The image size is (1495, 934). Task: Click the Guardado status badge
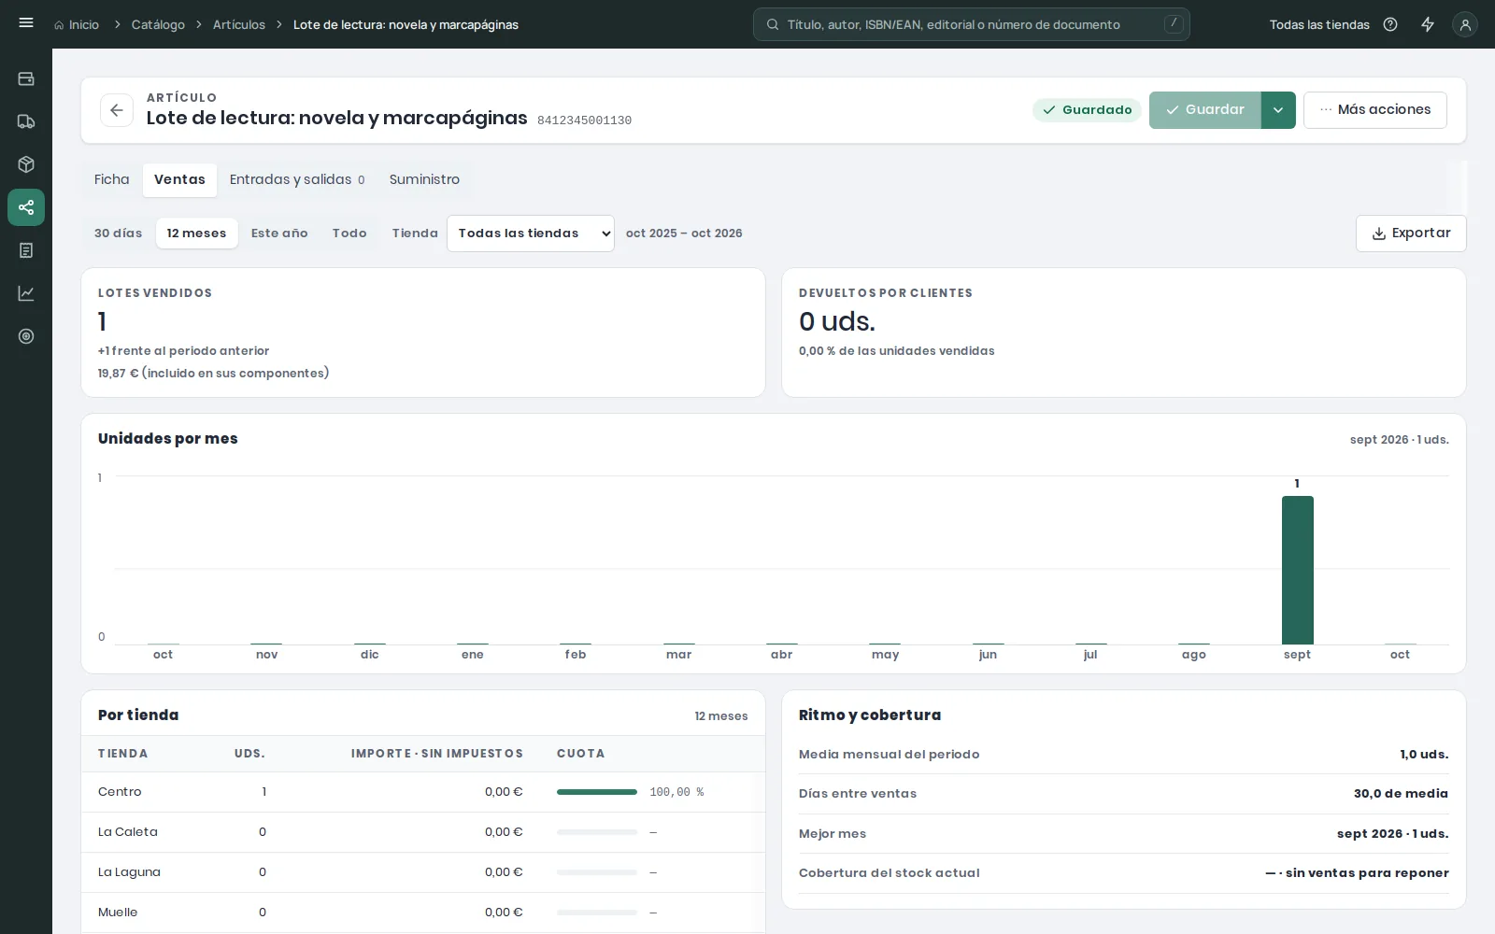1087,110
